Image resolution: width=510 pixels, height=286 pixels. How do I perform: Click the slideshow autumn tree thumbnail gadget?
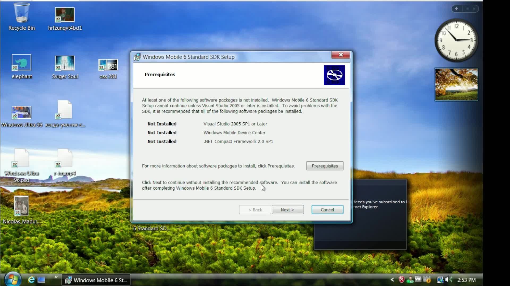click(456, 84)
